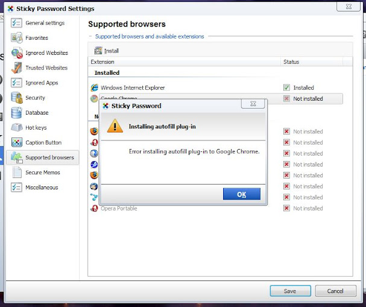This screenshot has width=366, height=307.
Task: Go to Security settings
Action: click(42, 98)
